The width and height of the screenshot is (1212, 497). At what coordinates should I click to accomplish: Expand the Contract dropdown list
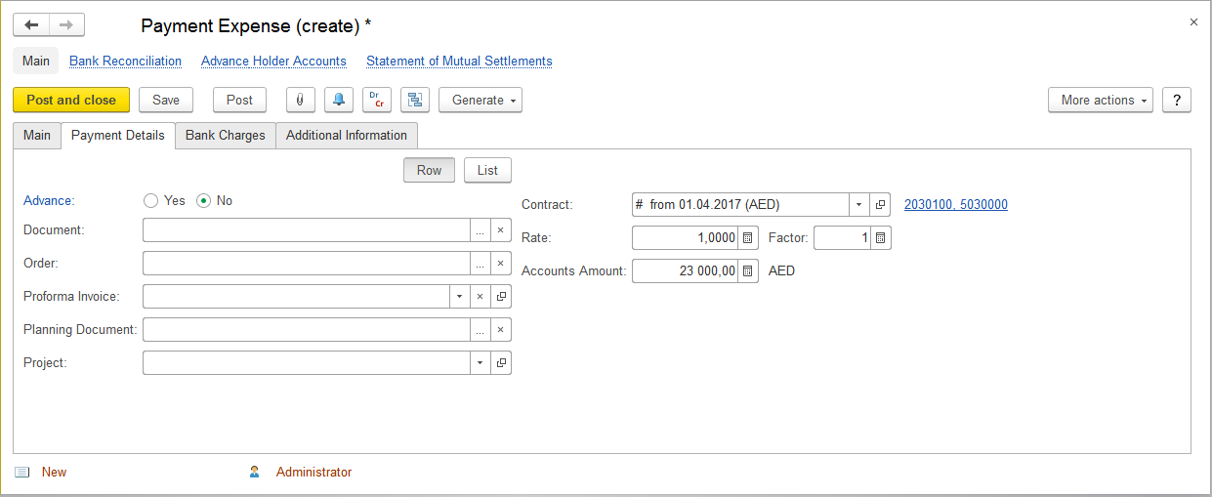(x=858, y=205)
